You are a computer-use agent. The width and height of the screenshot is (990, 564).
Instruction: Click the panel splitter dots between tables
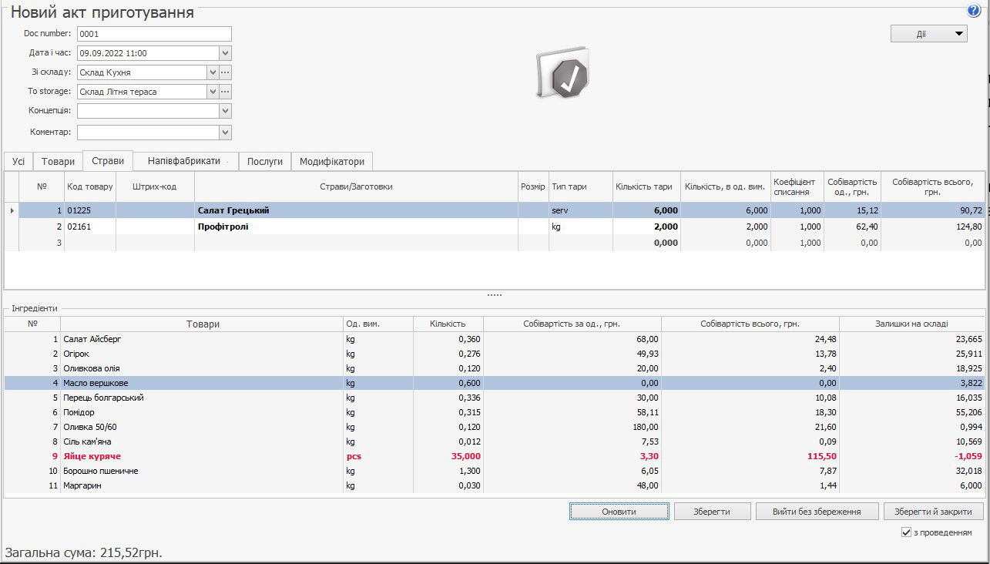(x=494, y=295)
